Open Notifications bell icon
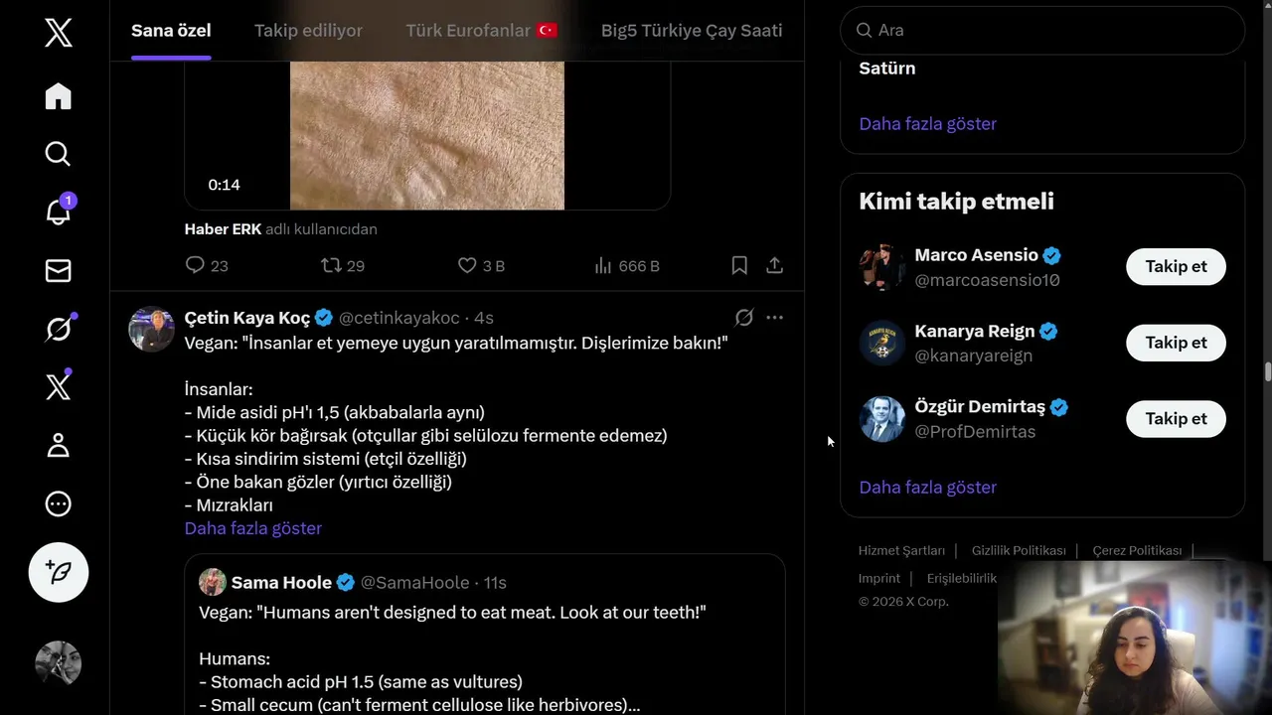Screen dimensions: 1272x715 59,211
